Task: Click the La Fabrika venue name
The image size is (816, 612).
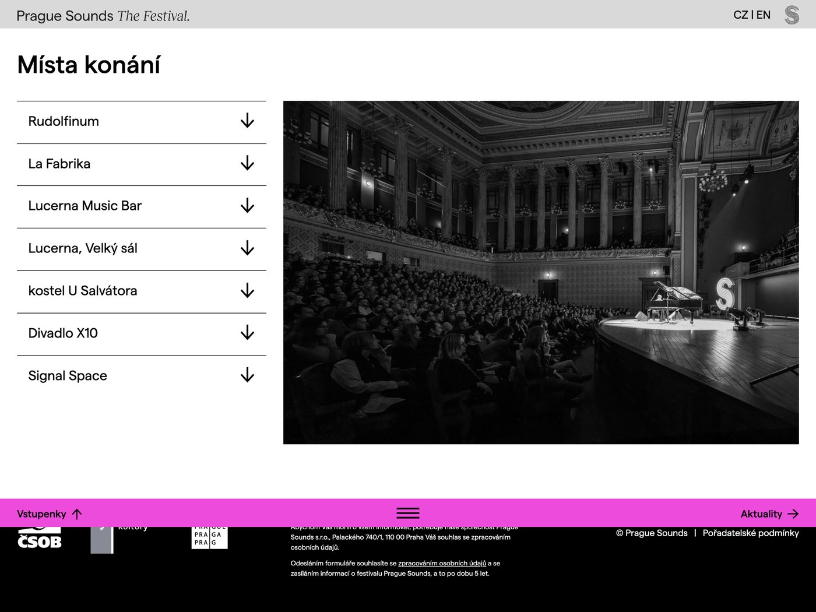Action: tap(59, 164)
